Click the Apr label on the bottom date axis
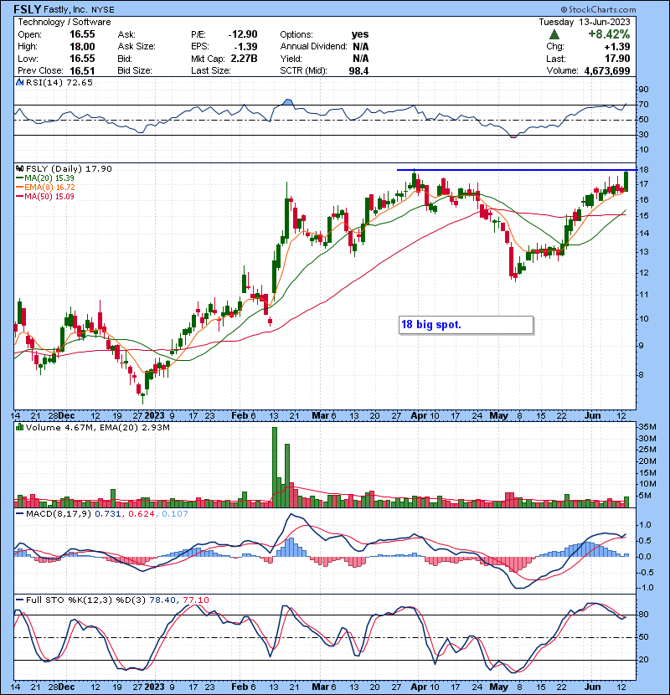 click(419, 687)
